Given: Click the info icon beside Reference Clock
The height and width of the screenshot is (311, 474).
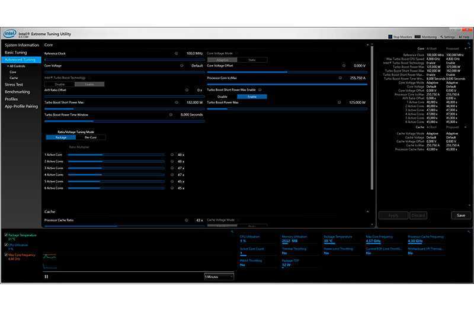Looking at the screenshot, I should 176,53.
